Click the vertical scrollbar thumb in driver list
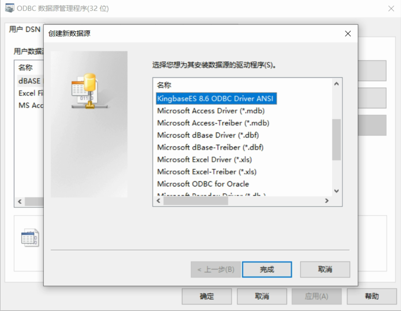Viewport: 401px width, 311px height. (337, 140)
